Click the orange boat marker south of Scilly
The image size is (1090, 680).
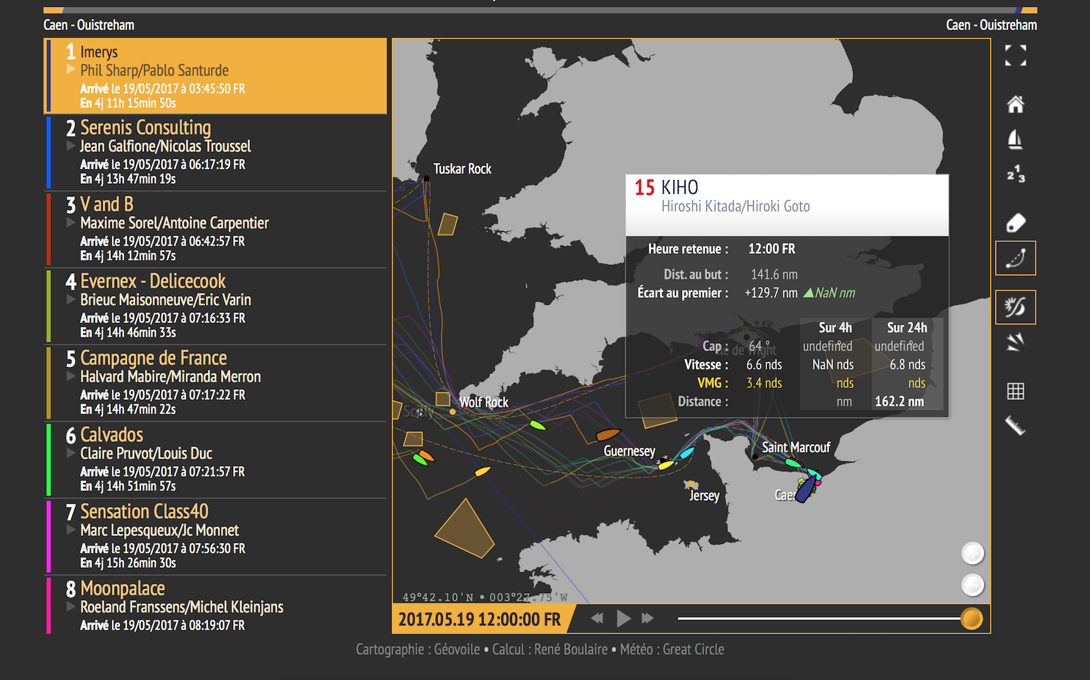click(426, 455)
